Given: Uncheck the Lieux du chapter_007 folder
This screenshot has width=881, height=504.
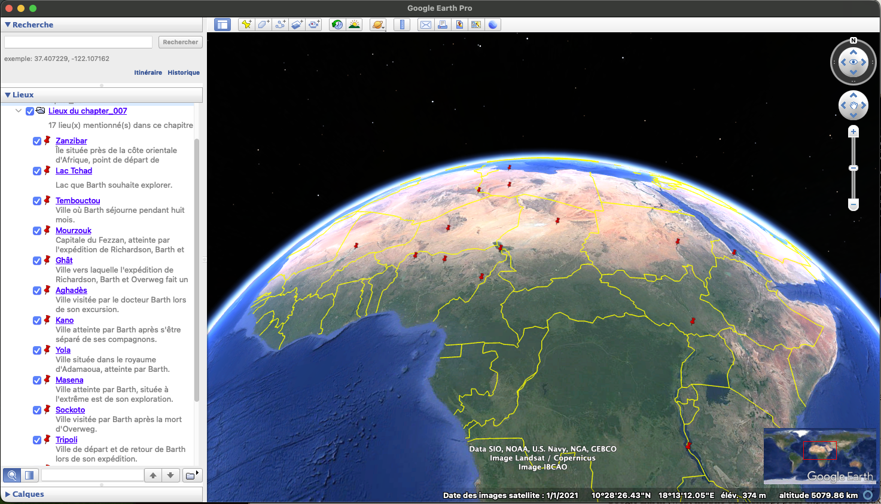Looking at the screenshot, I should [30, 111].
